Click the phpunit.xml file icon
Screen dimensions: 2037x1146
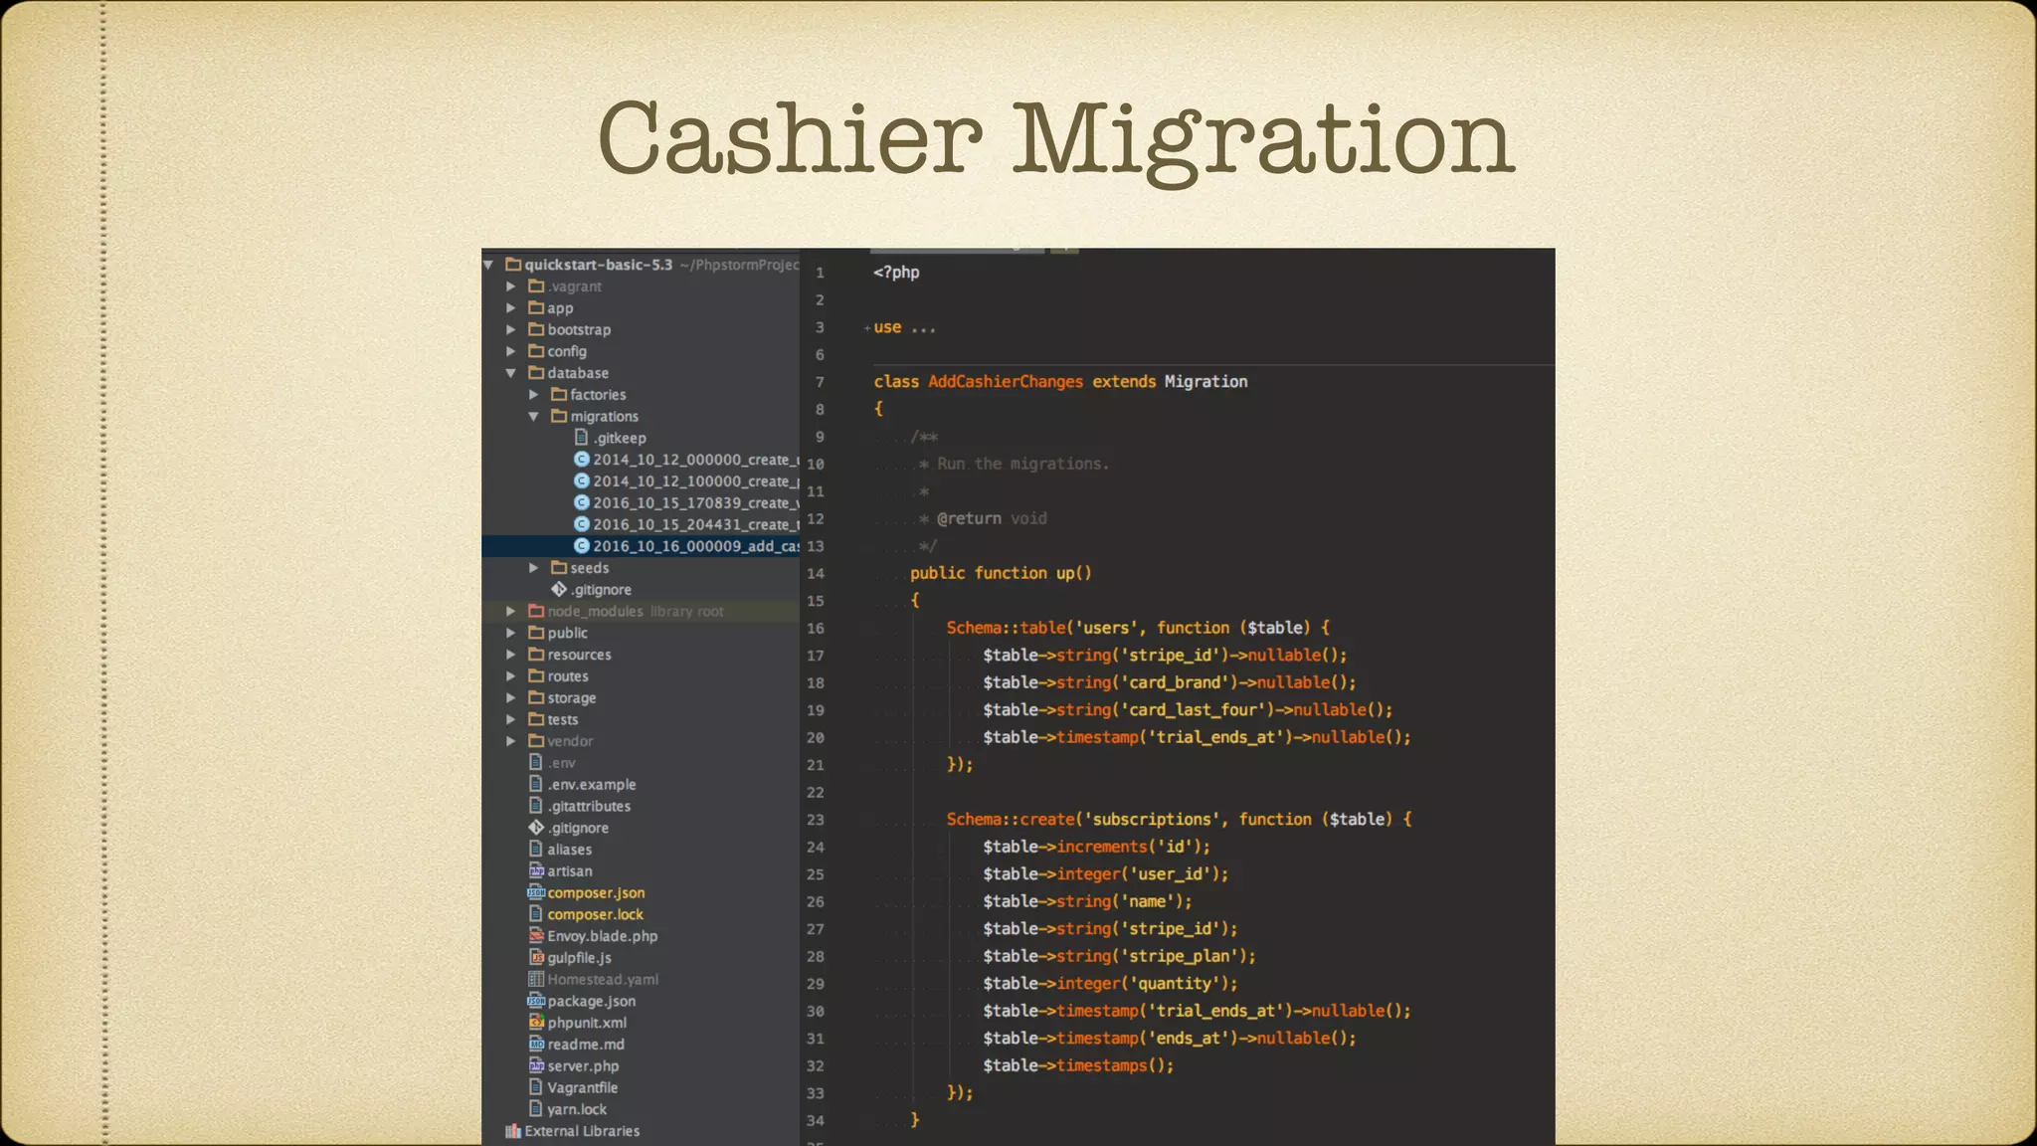(536, 1023)
